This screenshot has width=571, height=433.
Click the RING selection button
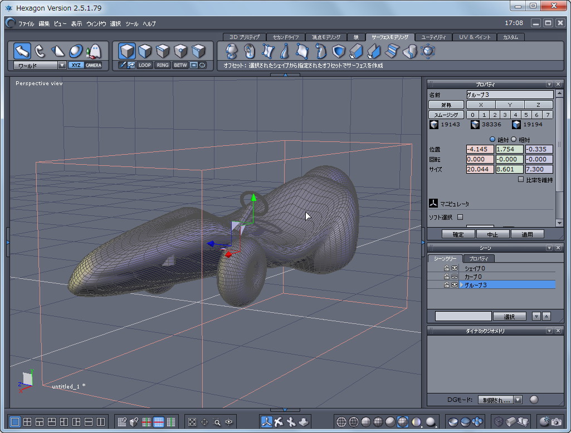163,65
